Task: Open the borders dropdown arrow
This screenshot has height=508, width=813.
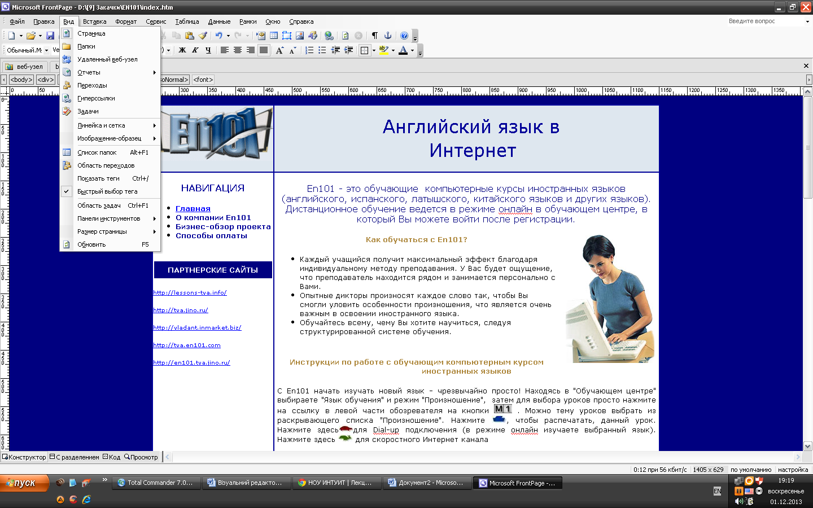Action: [374, 50]
